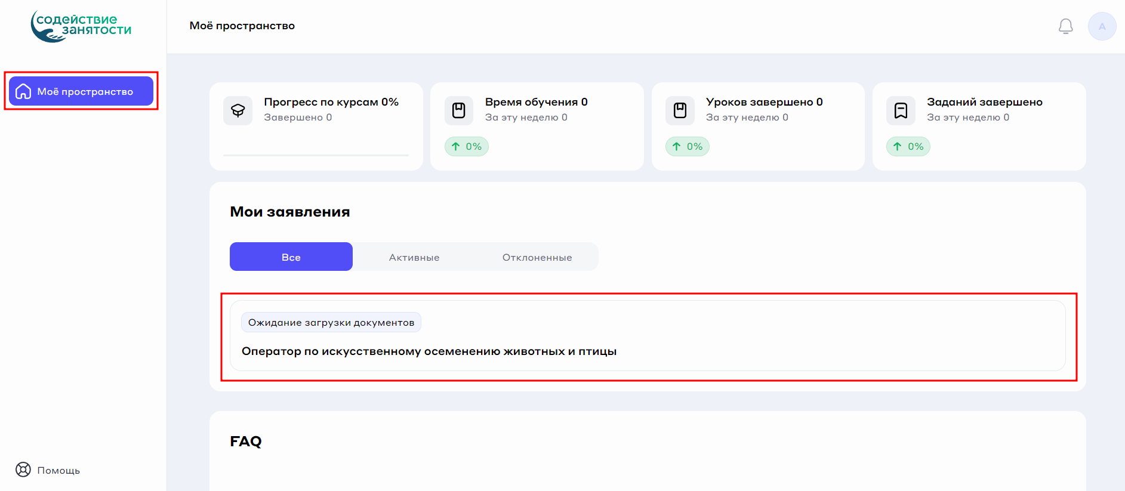1125x491 pixels.
Task: Click the Уроков завершено card icon
Action: pyautogui.click(x=680, y=110)
